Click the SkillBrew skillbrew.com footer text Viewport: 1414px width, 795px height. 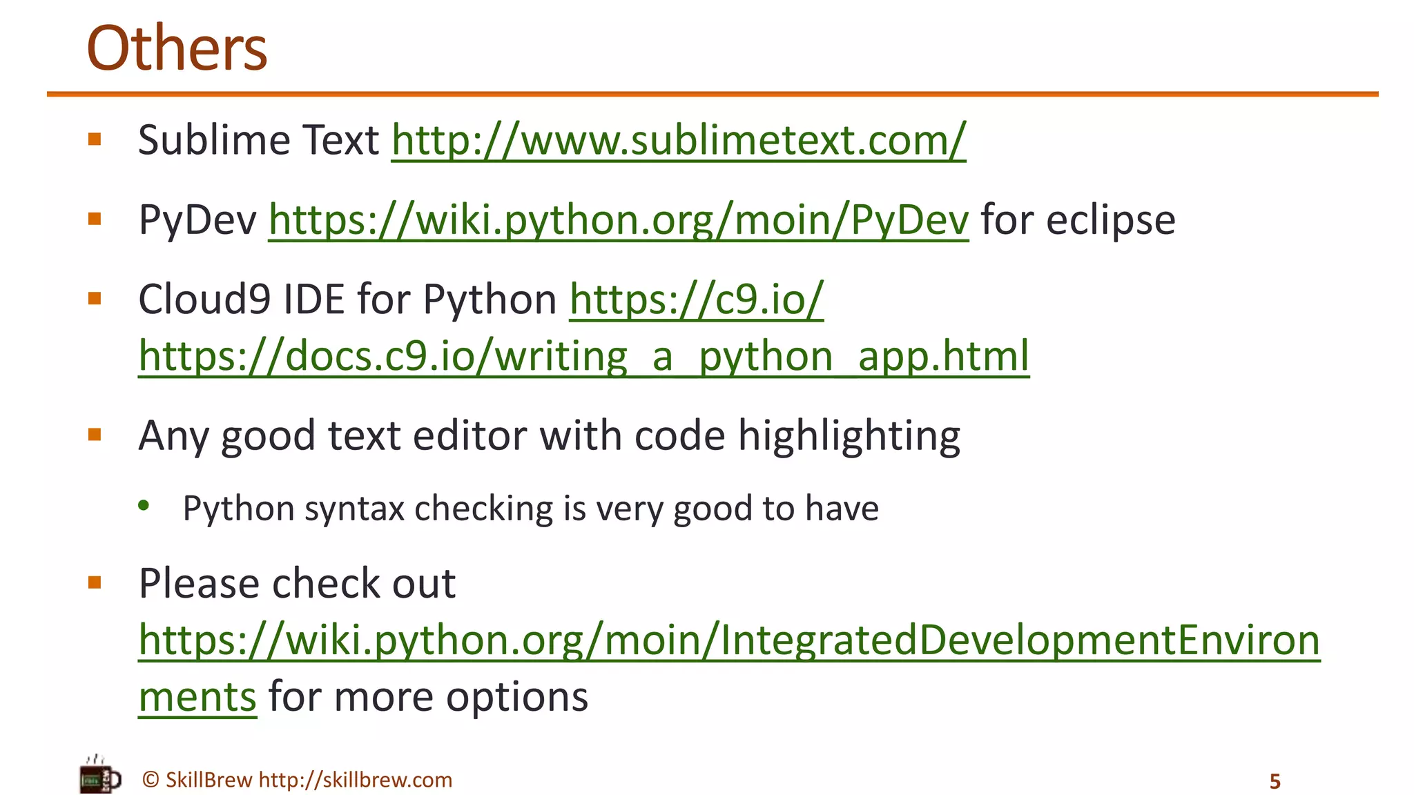[297, 780]
